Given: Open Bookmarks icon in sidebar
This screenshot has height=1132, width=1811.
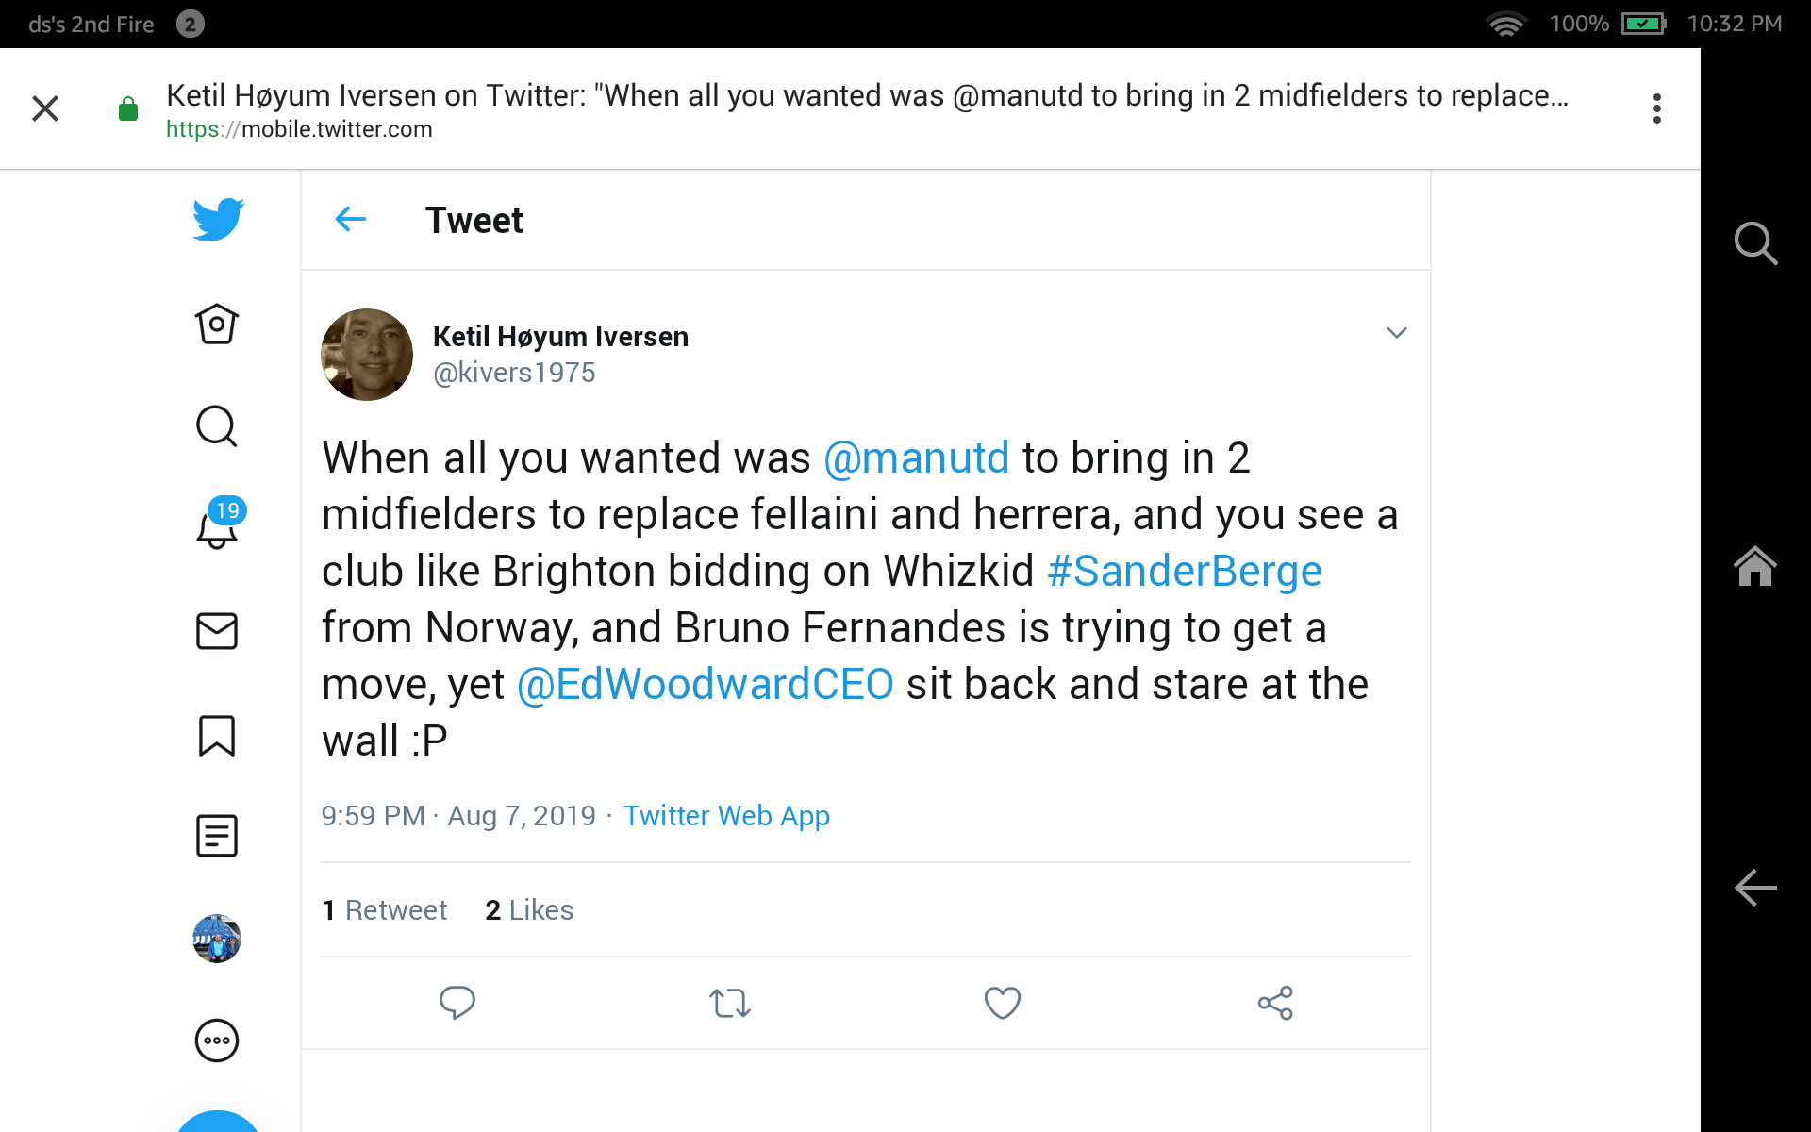Looking at the screenshot, I should (x=217, y=736).
